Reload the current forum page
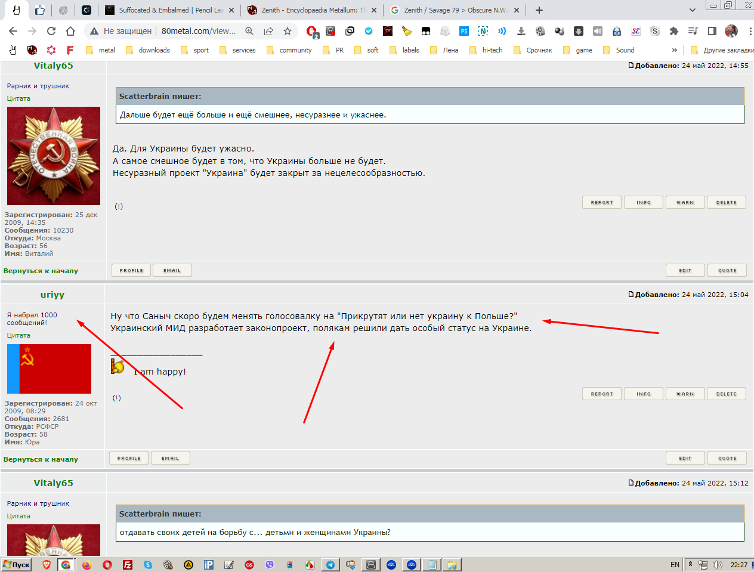 (51, 31)
